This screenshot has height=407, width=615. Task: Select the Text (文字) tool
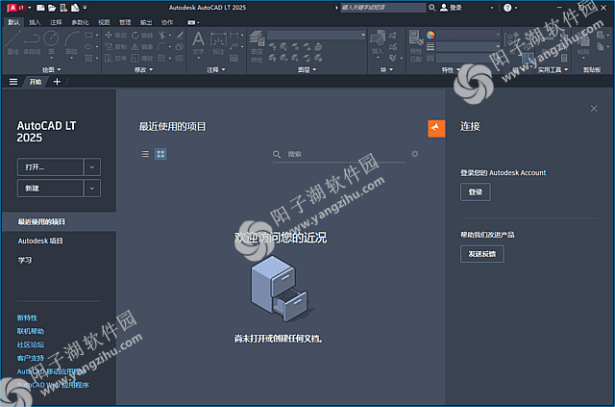(198, 43)
